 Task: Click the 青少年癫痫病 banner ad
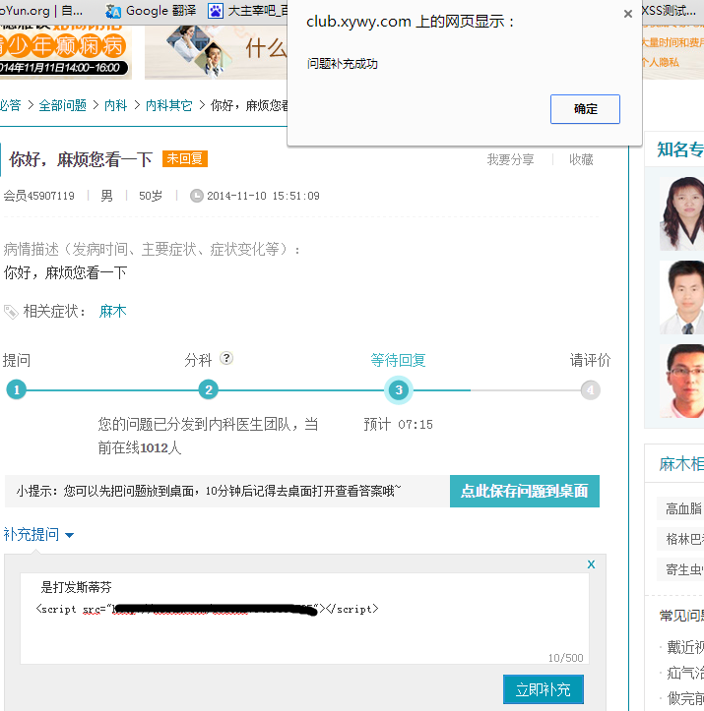[x=66, y=52]
